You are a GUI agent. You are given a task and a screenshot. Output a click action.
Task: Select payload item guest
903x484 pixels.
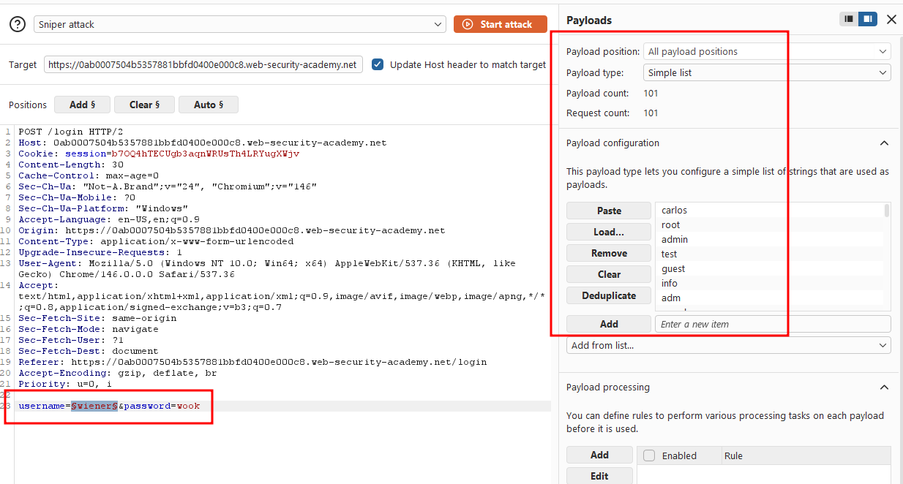770,269
